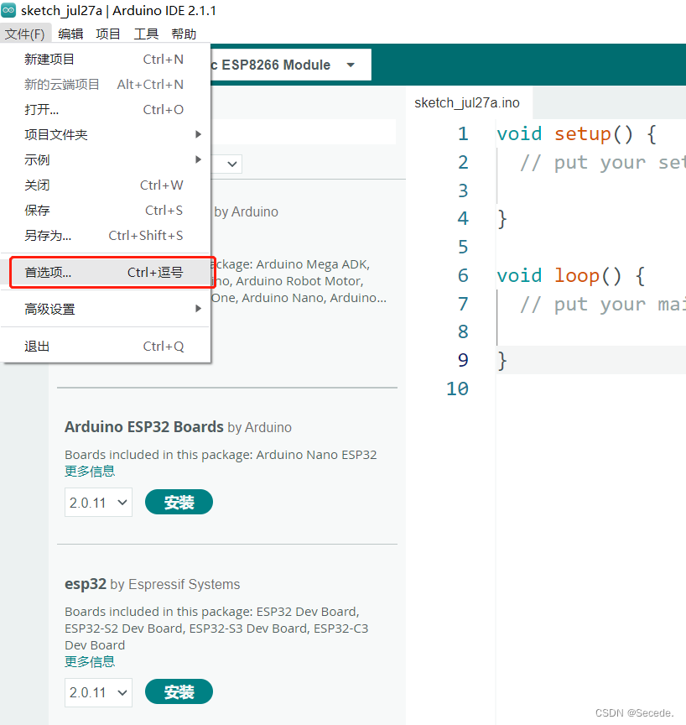Click 打开... in the file menu

[x=106, y=110]
